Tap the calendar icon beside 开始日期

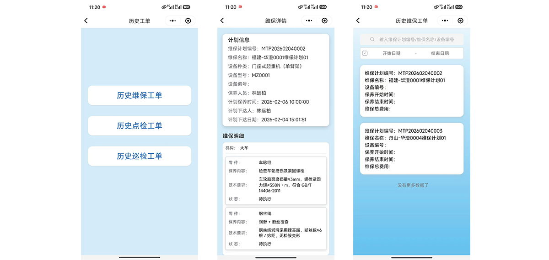[x=365, y=53]
